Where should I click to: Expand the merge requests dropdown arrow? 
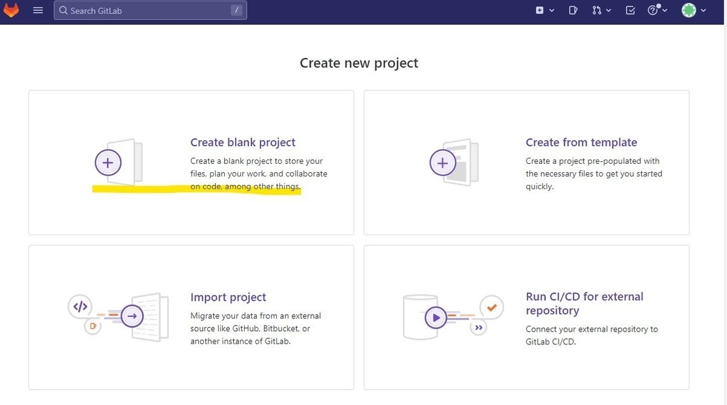[608, 11]
